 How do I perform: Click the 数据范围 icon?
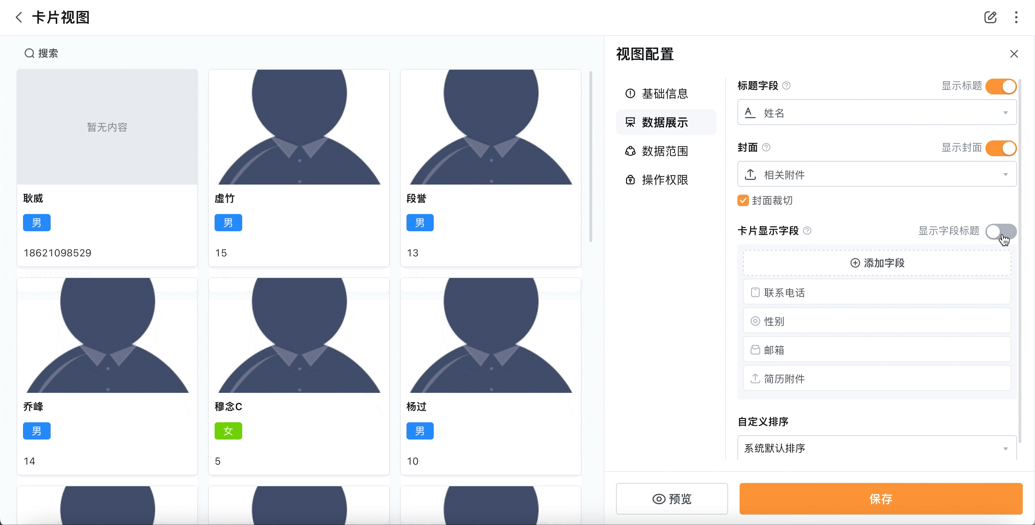pos(630,151)
